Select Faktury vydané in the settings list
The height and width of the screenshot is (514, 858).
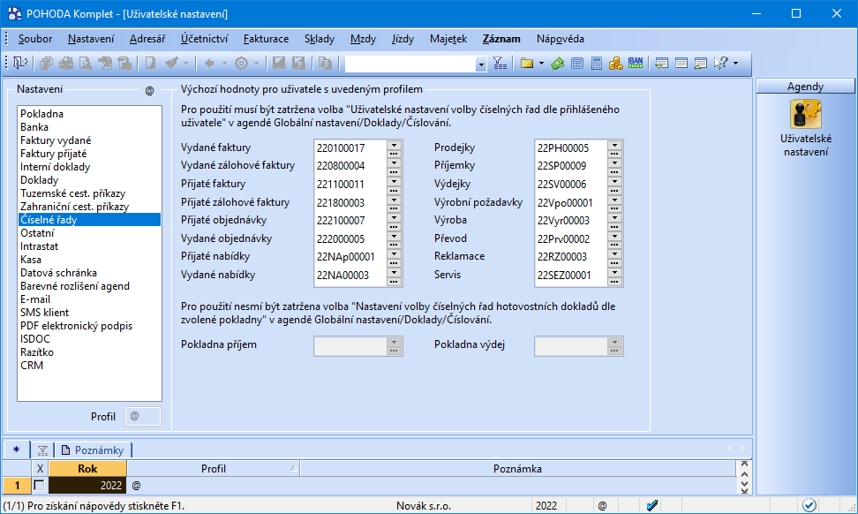(90, 140)
